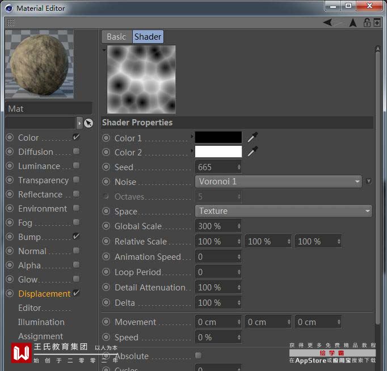Click the material sphere preview
Viewport: 387px width, 371px height.
(x=39, y=64)
